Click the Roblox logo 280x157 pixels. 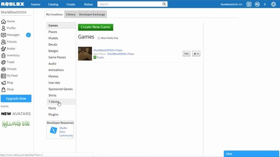point(13,4)
